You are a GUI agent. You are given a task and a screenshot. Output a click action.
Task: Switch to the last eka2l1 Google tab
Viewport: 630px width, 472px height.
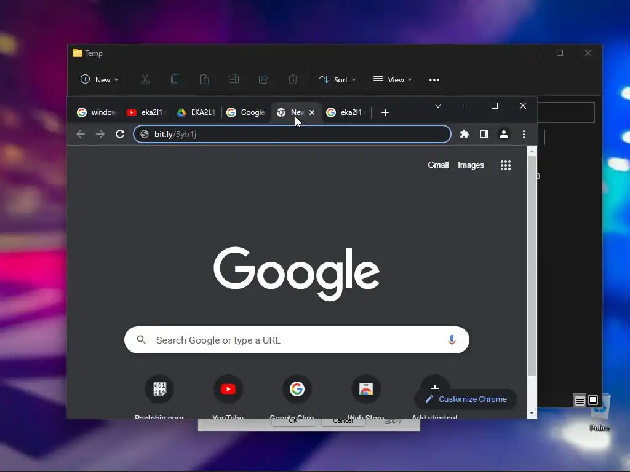coord(346,112)
